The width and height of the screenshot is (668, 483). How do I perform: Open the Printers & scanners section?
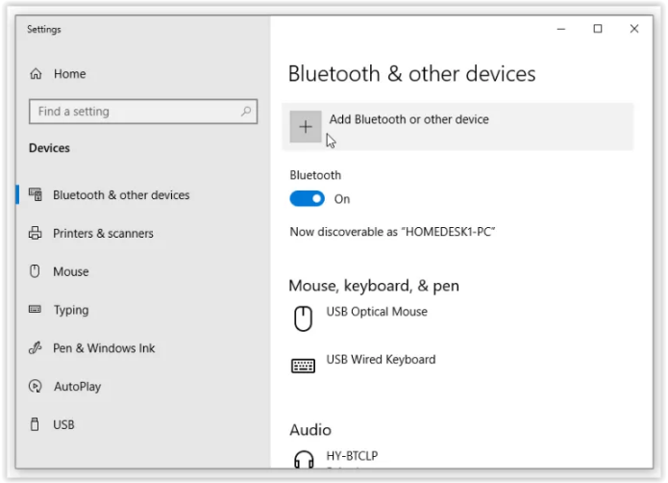click(103, 234)
